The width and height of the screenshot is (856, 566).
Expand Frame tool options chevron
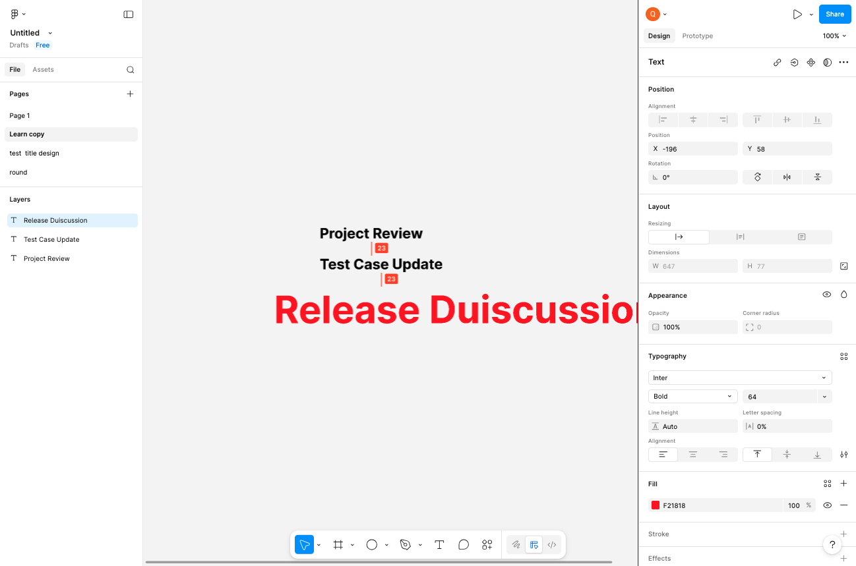pyautogui.click(x=352, y=546)
